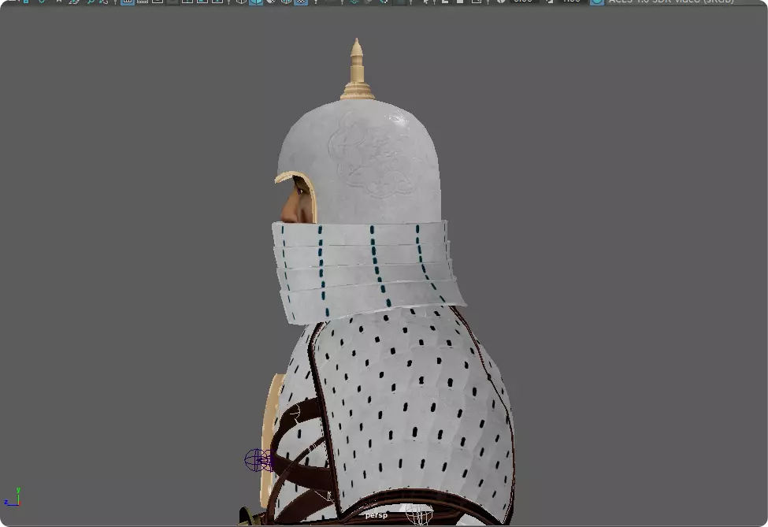The height and width of the screenshot is (527, 768).
Task: Enable smooth shade all viewport mode
Action: point(256,2)
